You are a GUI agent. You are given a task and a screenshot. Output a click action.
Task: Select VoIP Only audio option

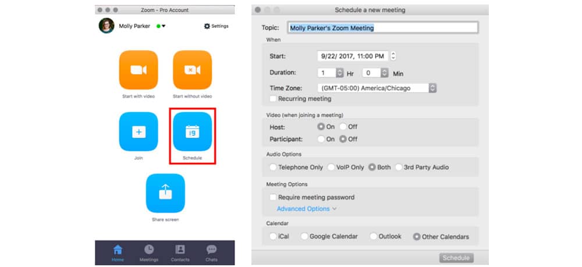tap(331, 168)
